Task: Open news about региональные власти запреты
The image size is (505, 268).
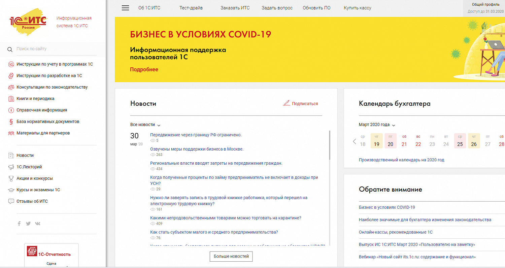Action: pos(216,163)
